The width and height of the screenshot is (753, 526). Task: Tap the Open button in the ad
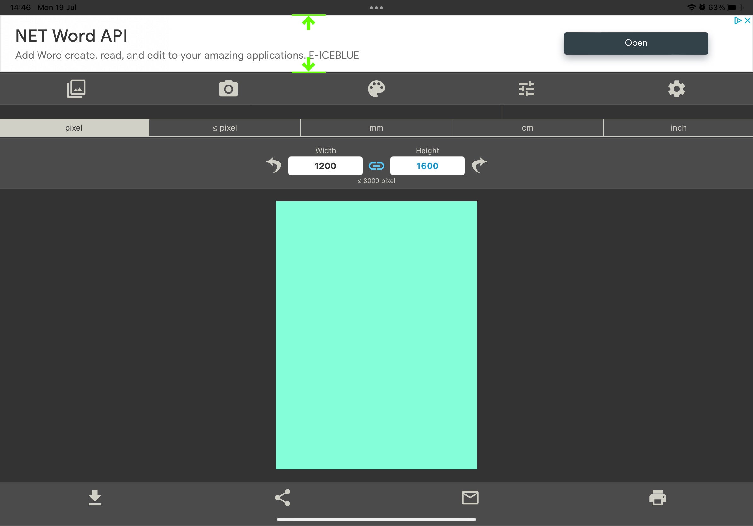pyautogui.click(x=636, y=43)
